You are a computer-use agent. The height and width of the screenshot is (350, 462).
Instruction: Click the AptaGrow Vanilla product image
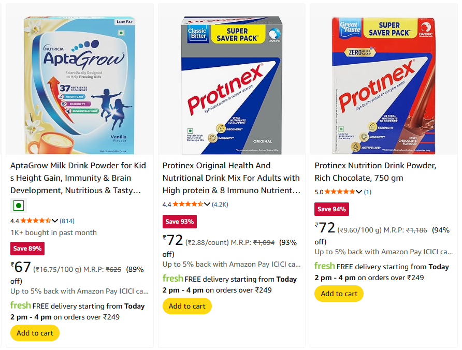tap(80, 85)
